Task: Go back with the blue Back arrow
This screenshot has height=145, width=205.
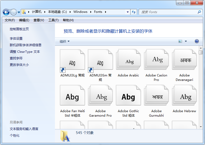Action: pos(6,12)
